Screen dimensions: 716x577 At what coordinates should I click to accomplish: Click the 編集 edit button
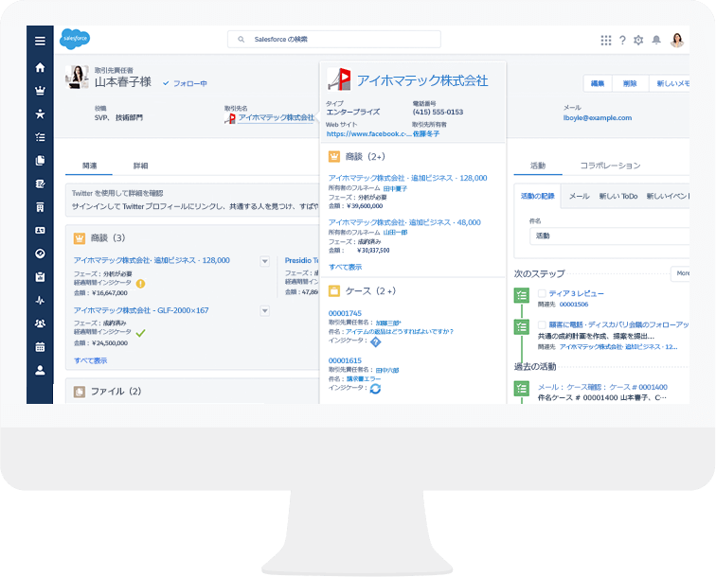pyautogui.click(x=598, y=84)
